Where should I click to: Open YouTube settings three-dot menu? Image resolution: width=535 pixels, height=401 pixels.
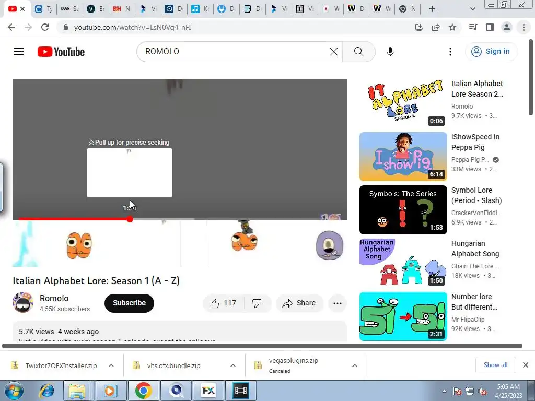[450, 52]
